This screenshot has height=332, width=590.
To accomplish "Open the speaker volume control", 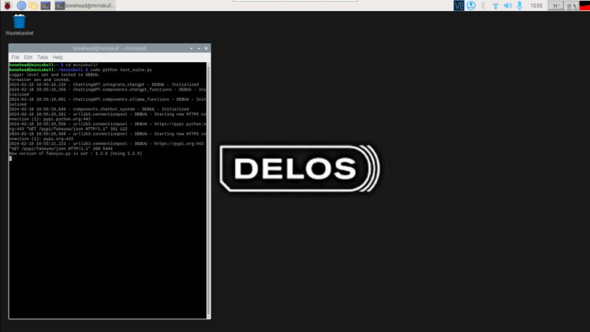I will click(508, 6).
